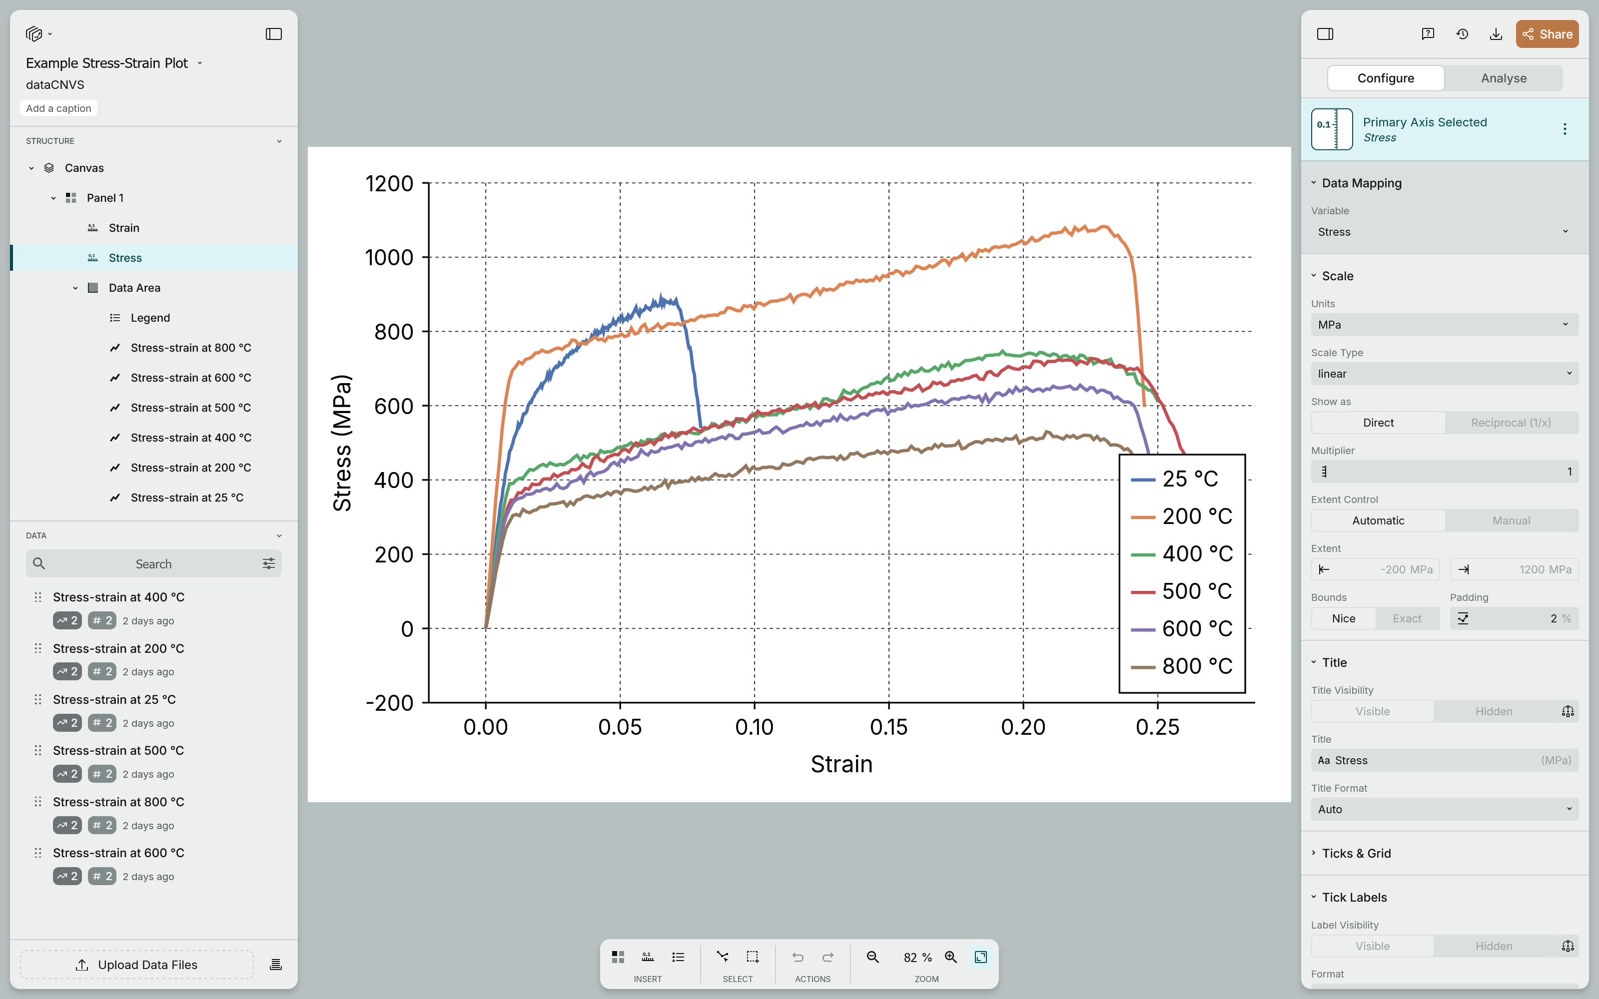Zoom out of the canvas
The height and width of the screenshot is (999, 1599).
coord(873,957)
